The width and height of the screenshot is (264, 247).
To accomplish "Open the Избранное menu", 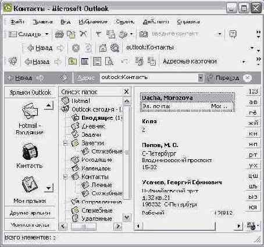I will click(x=93, y=22).
